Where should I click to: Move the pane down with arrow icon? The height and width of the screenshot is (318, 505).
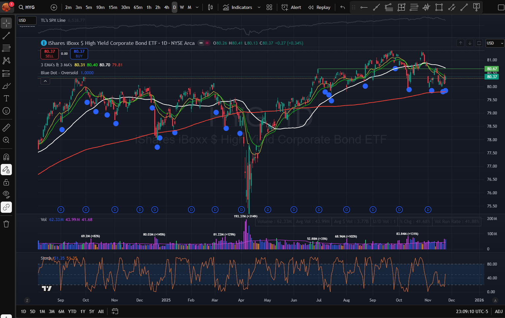pyautogui.click(x=470, y=43)
